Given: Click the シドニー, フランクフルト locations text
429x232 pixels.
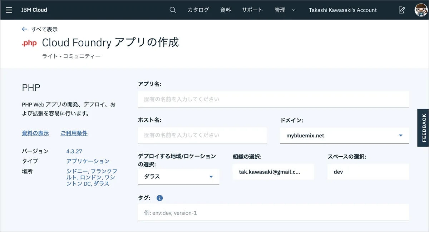Looking at the screenshot, I should click(92, 177).
